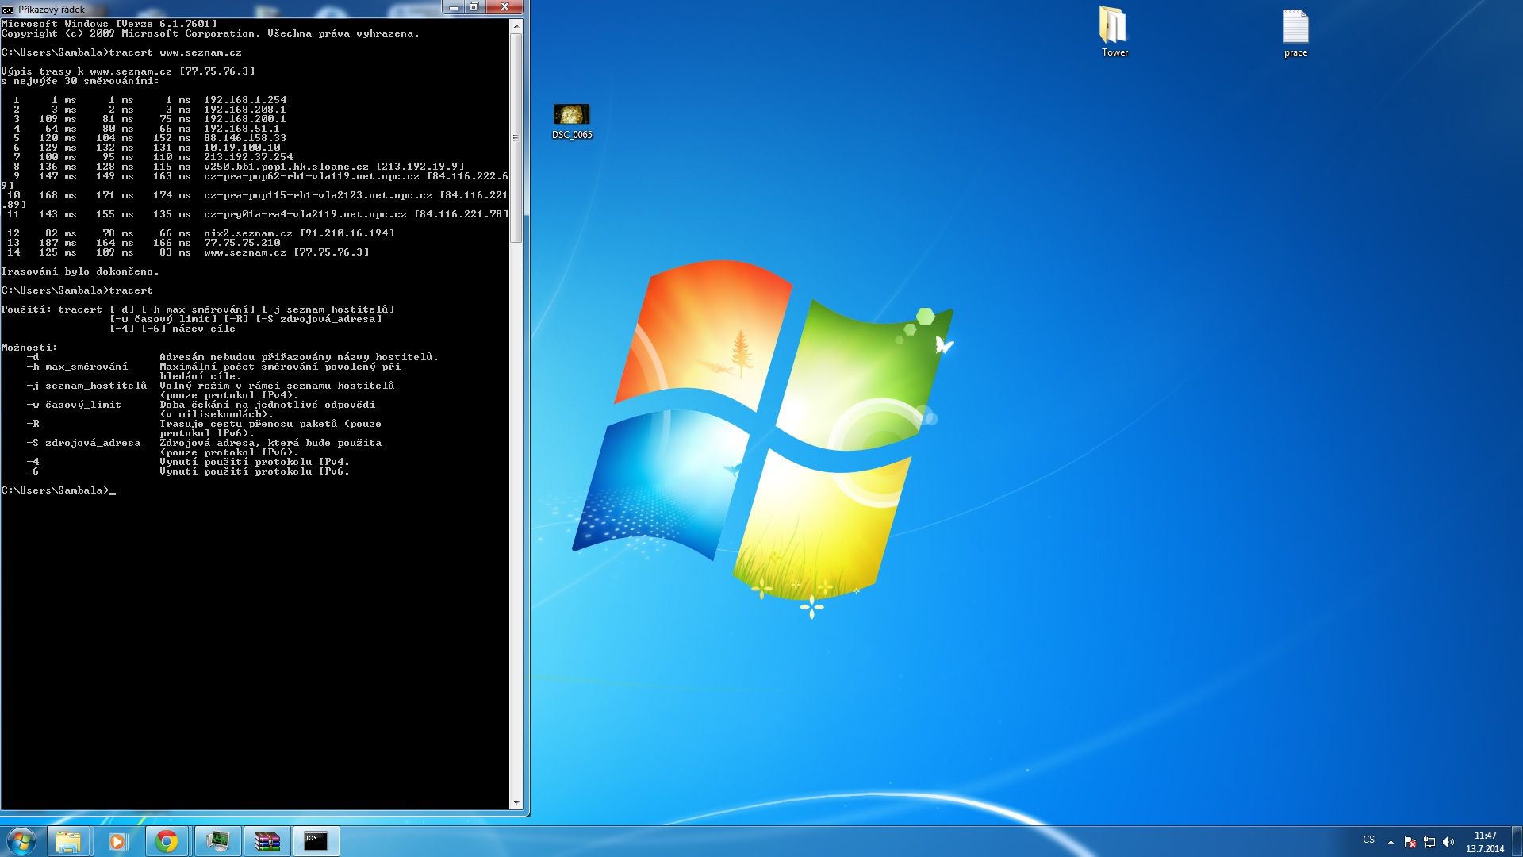Open the Windows Start menu orb
1523x857 pixels.
[21, 841]
